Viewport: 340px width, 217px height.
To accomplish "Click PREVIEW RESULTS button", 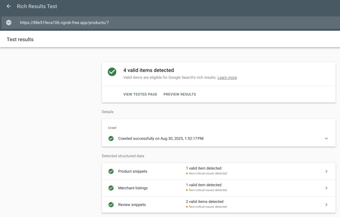I will [179, 95].
